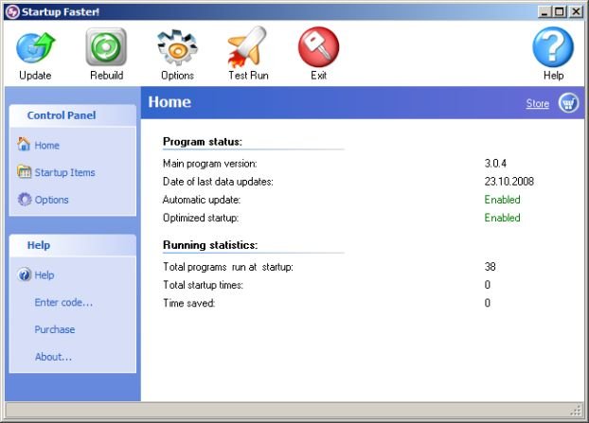The height and width of the screenshot is (423, 589).
Task: Open Help using the blue question-mark icon
Action: 553,47
